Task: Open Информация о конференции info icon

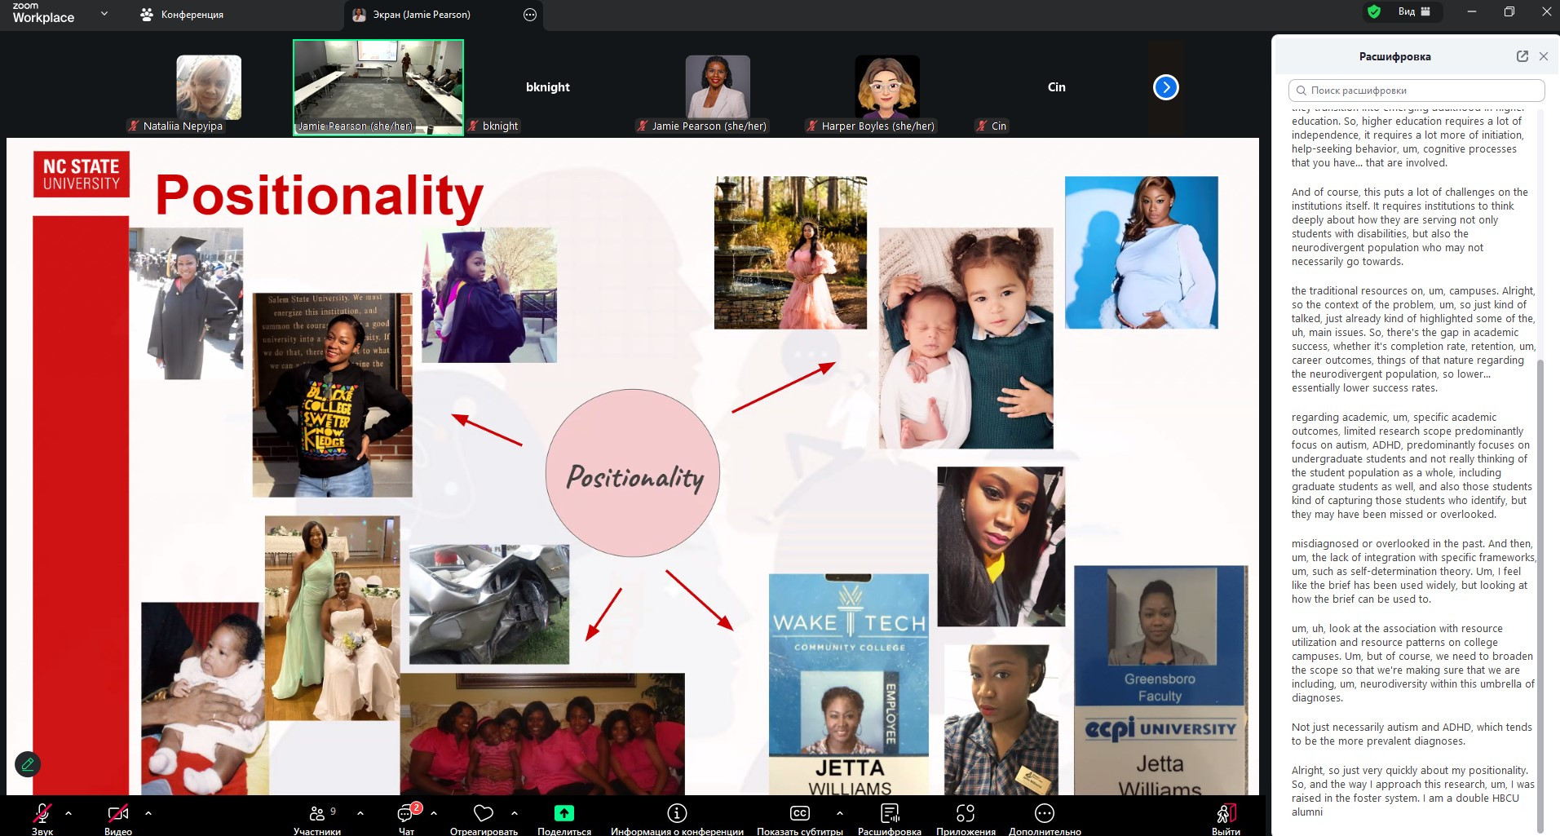Action: coord(676,813)
